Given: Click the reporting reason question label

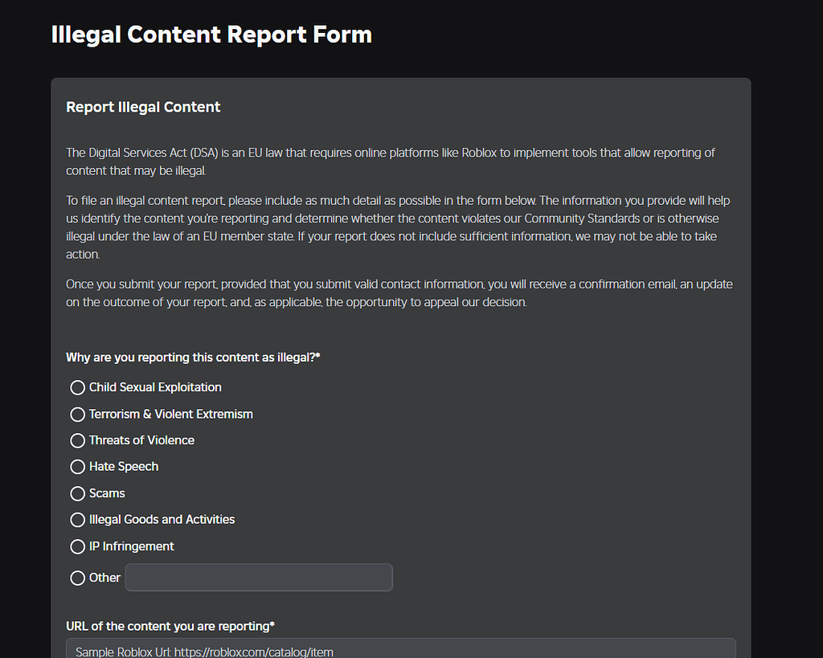Looking at the screenshot, I should 192,358.
